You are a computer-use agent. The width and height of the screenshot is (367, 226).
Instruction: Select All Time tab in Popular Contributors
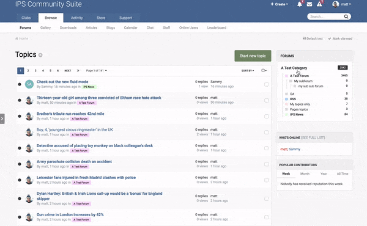pyautogui.click(x=343, y=173)
